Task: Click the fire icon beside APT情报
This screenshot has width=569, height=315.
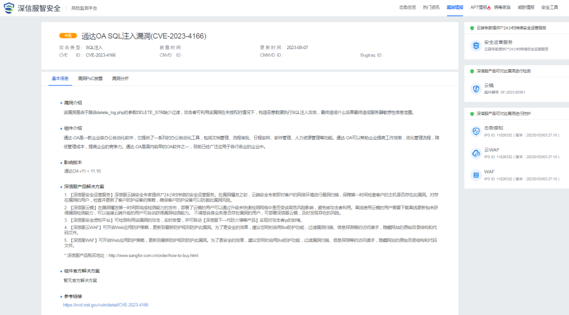Action: pyautogui.click(x=489, y=7)
